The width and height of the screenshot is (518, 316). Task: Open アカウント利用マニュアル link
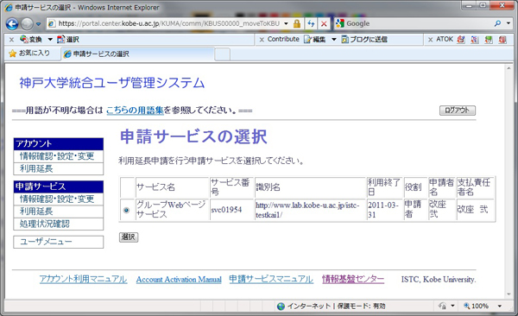[83, 279]
